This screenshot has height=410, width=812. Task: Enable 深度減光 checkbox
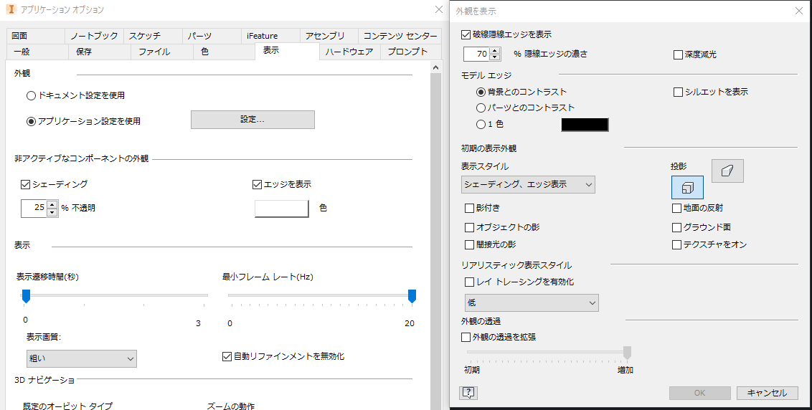[x=678, y=54]
